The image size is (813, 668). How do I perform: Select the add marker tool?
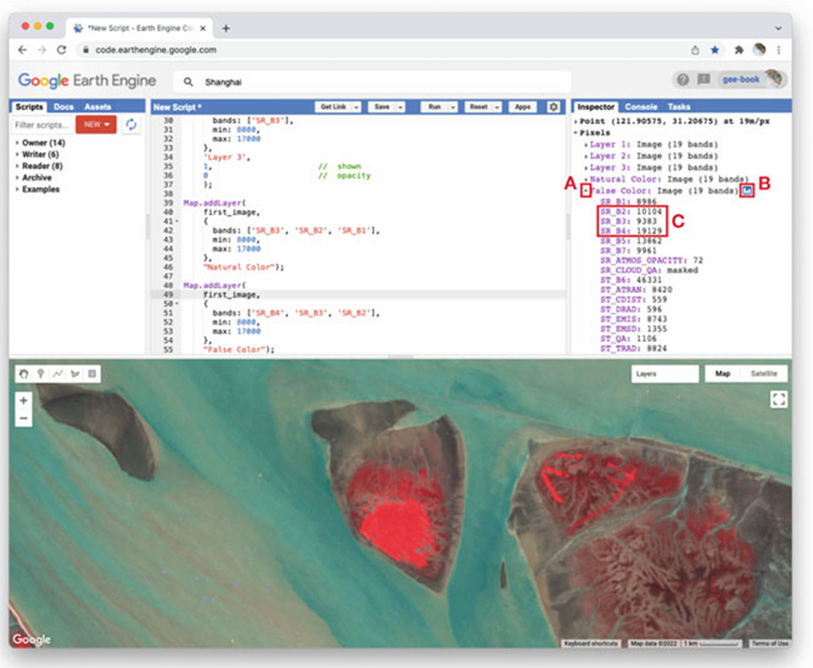click(x=40, y=374)
